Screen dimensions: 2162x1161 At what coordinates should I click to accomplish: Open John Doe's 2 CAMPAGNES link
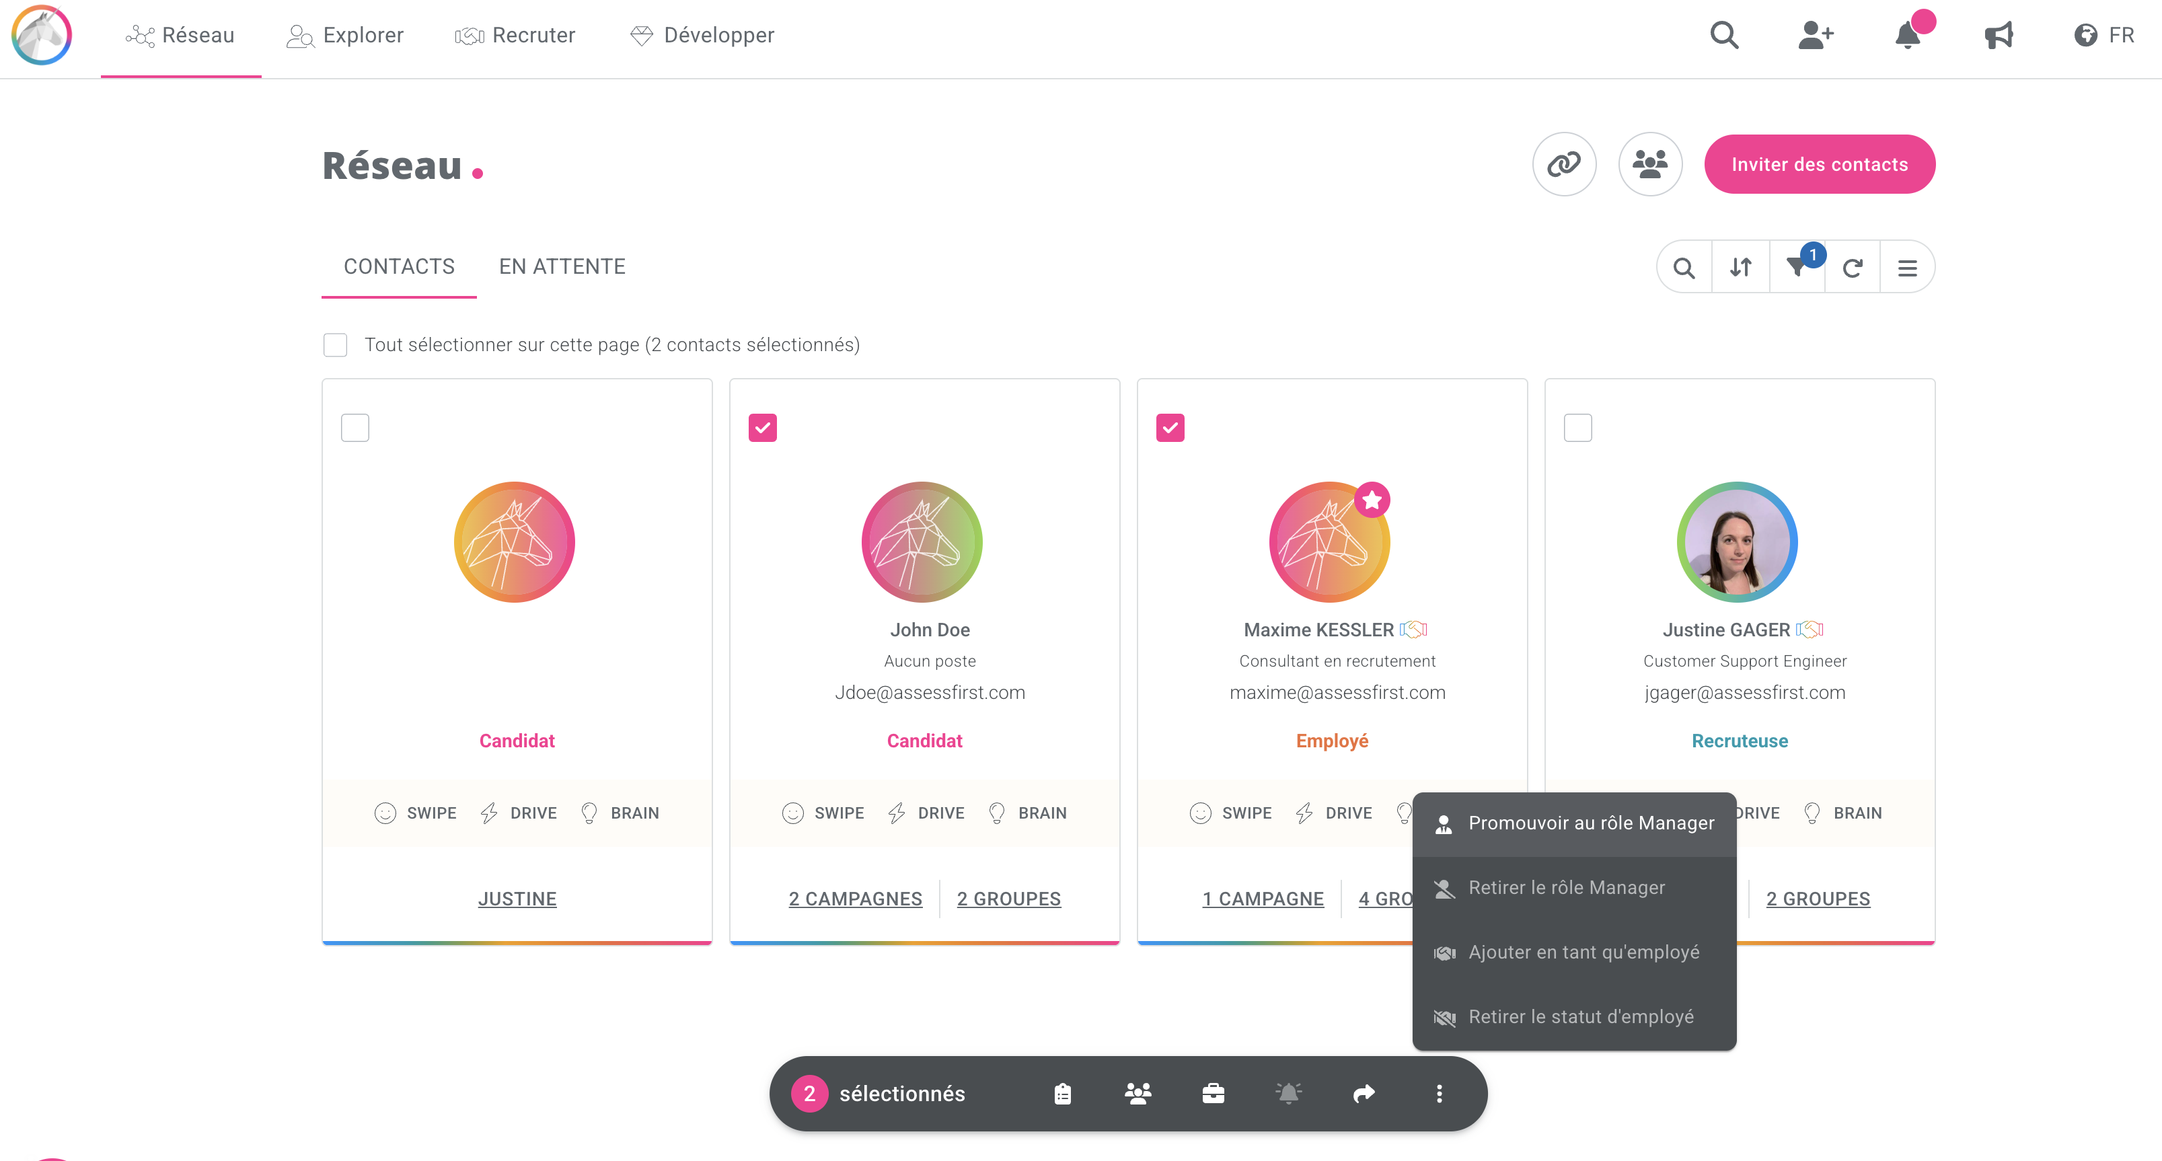point(854,899)
